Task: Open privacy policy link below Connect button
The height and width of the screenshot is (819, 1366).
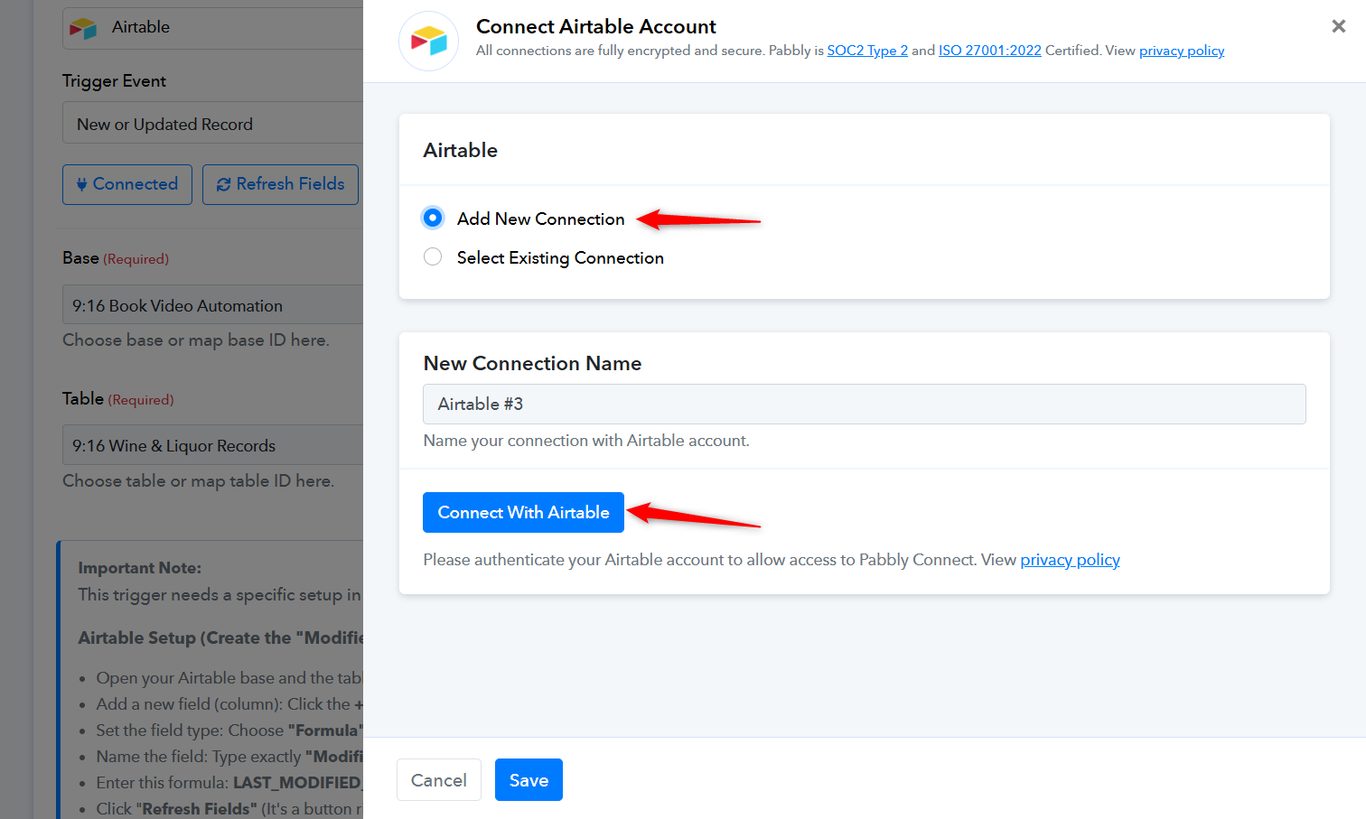Action: [x=1070, y=560]
